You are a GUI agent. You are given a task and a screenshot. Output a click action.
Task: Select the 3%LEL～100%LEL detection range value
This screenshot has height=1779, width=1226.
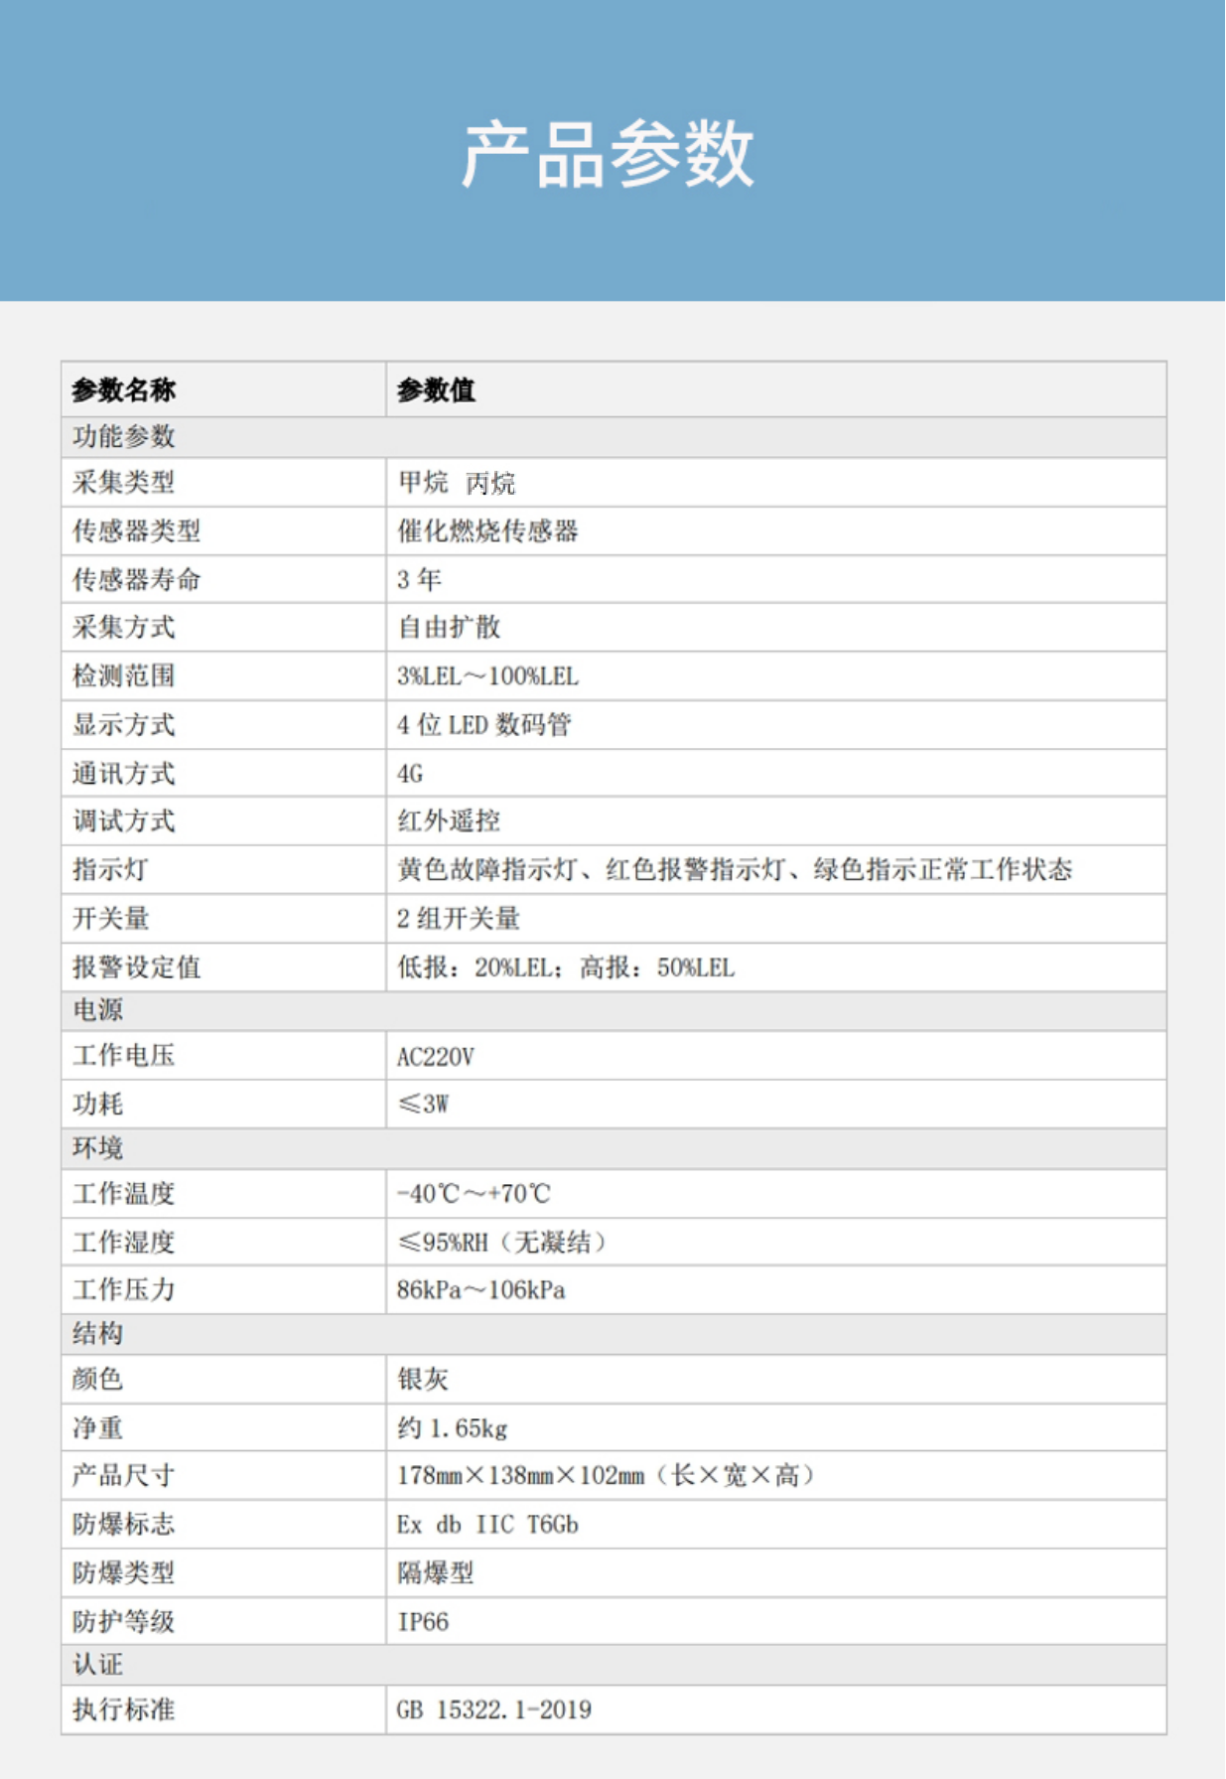point(487,676)
